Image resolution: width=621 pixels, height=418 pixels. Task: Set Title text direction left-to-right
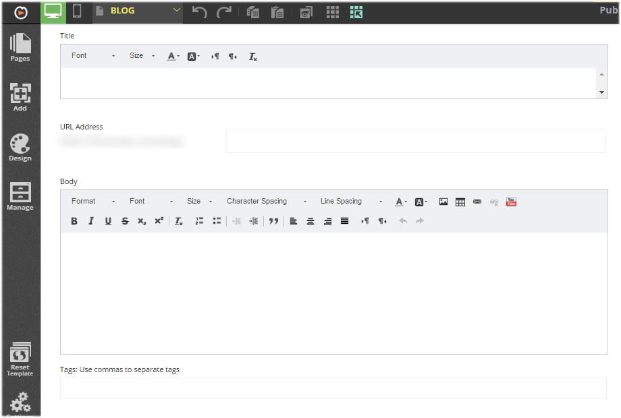(215, 57)
